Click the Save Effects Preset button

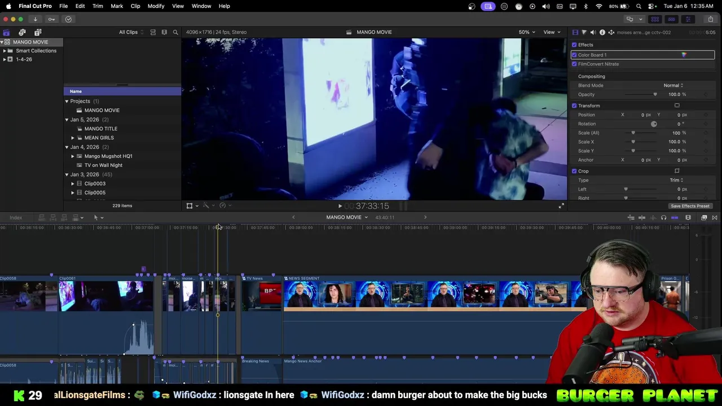(x=690, y=206)
